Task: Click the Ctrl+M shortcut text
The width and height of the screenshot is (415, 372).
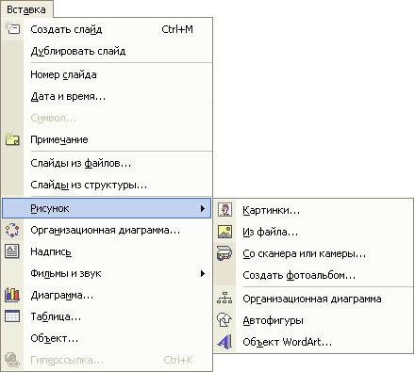Action: click(x=177, y=29)
